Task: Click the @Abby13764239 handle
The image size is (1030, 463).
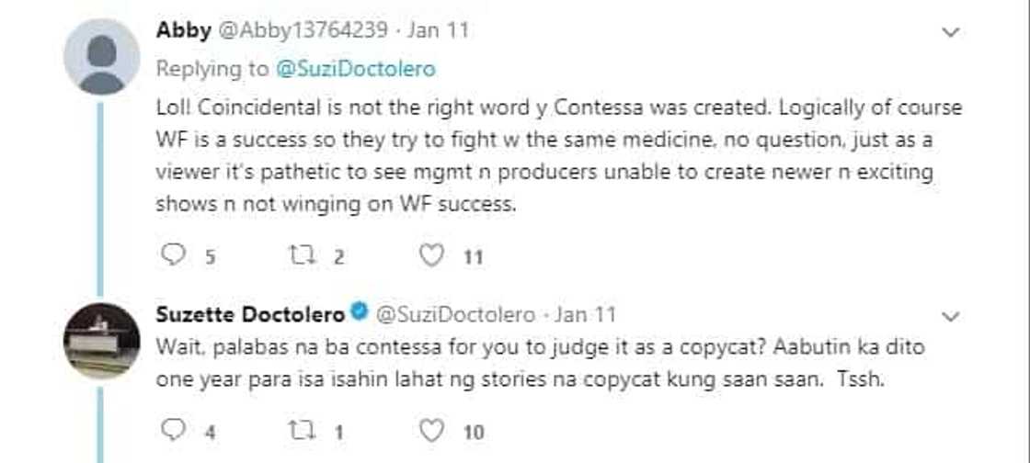Action: click(x=302, y=30)
